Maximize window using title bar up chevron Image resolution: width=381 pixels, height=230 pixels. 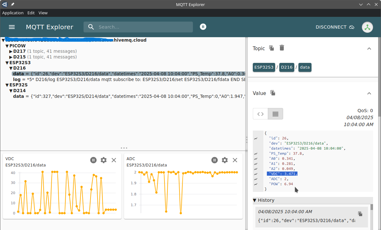[369, 4]
